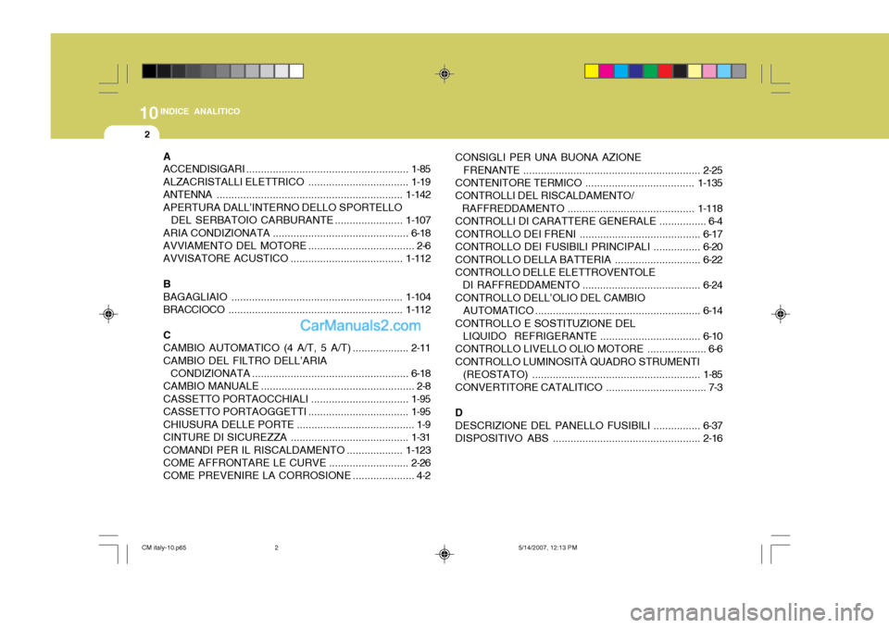
Task: Click COME AFFRONTARE LE CURVE entry
Action: click(296, 463)
